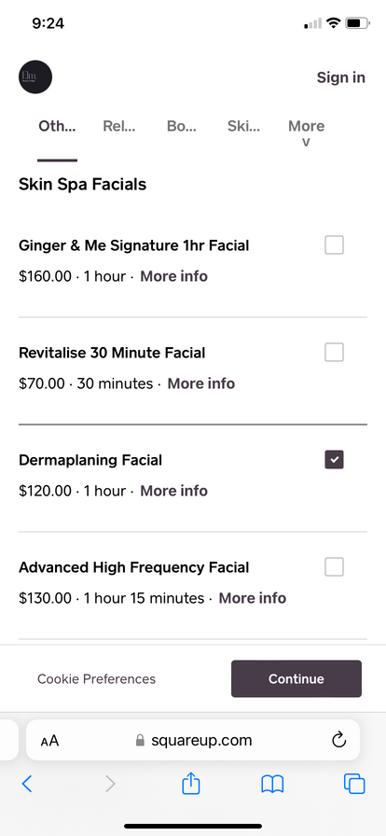This screenshot has height=836, width=386.
Task: Expand the More categories dropdown
Action: click(x=307, y=133)
